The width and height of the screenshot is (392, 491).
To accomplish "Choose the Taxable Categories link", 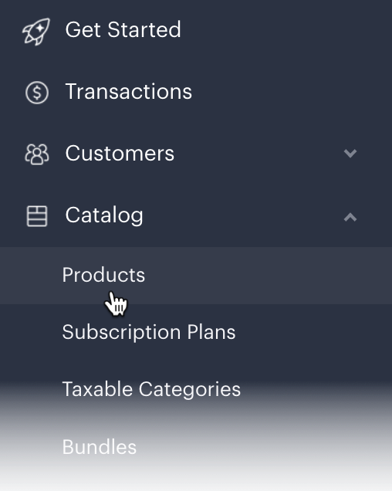I will coord(151,390).
